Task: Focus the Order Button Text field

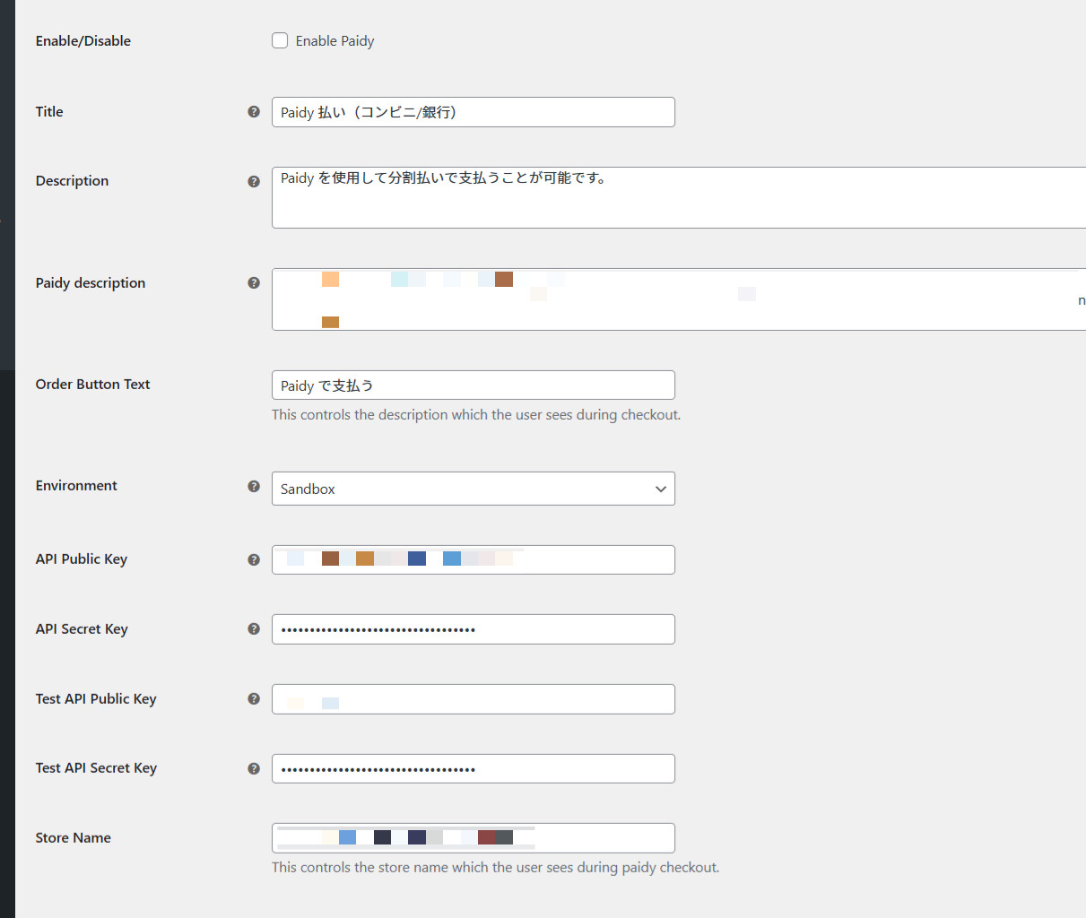Action: [473, 385]
